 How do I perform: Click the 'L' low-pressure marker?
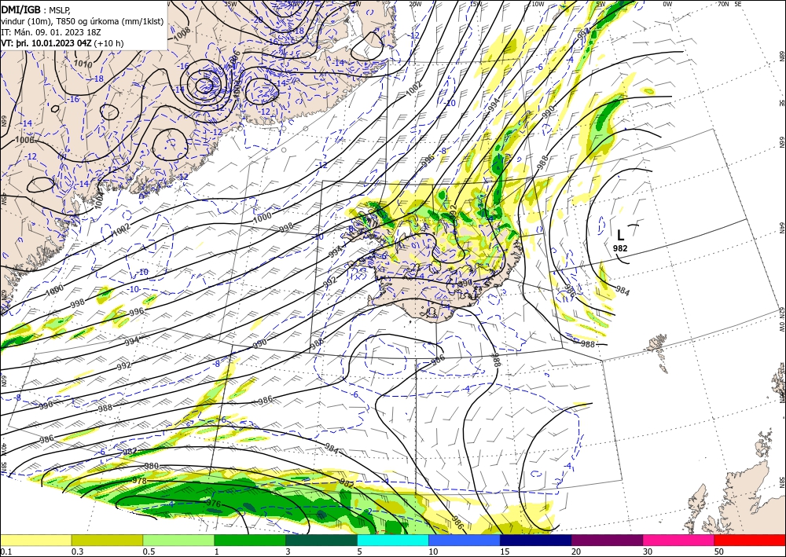621,235
